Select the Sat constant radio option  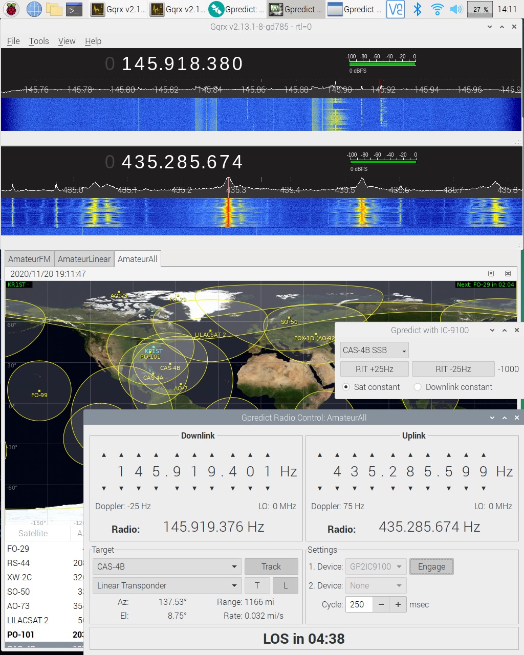tap(372, 387)
